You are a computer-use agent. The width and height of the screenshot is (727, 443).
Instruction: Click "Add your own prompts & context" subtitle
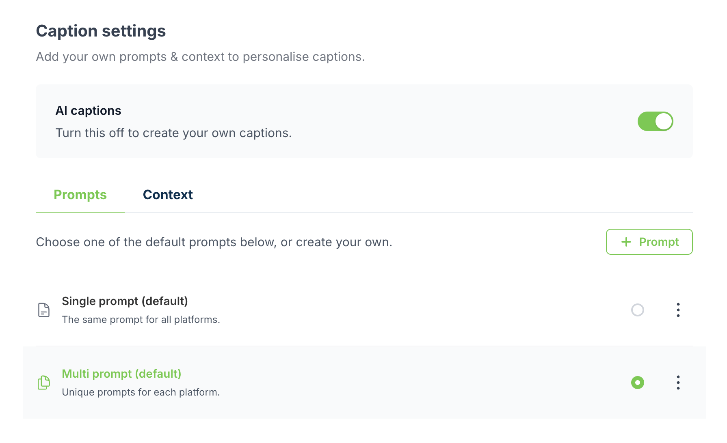click(x=200, y=57)
